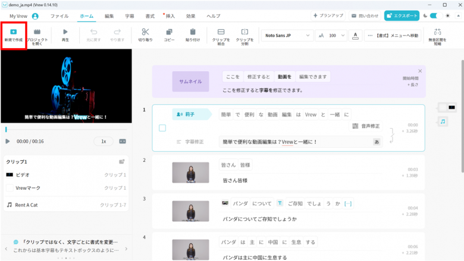
Task: Click the 問い合わせ contact button
Action: (x=365, y=15)
